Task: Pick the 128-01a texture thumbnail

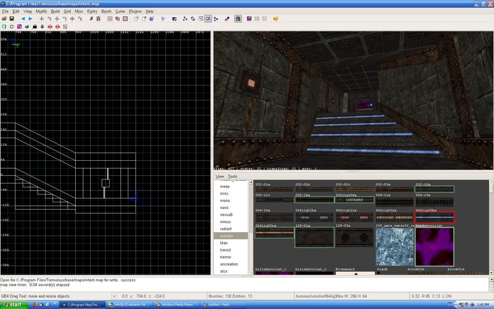Action: pos(315,237)
